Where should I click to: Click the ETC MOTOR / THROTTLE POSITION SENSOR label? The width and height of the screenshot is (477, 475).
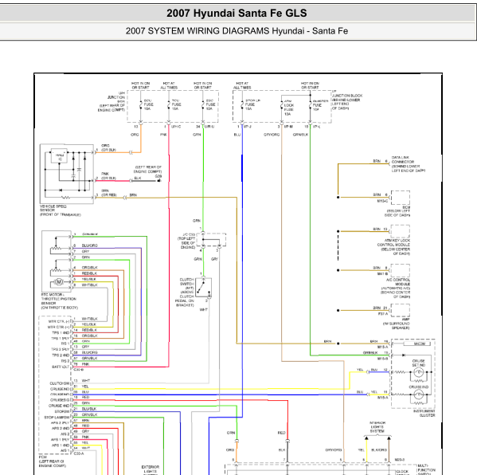pos(59,301)
